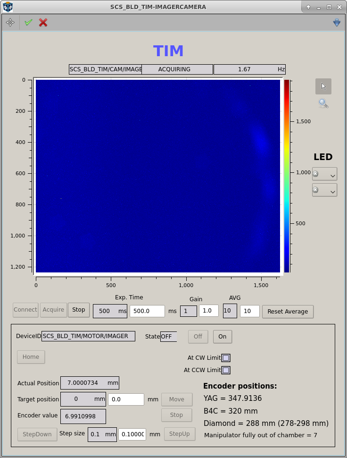Click the exposure time 500.0 input field

point(147,311)
